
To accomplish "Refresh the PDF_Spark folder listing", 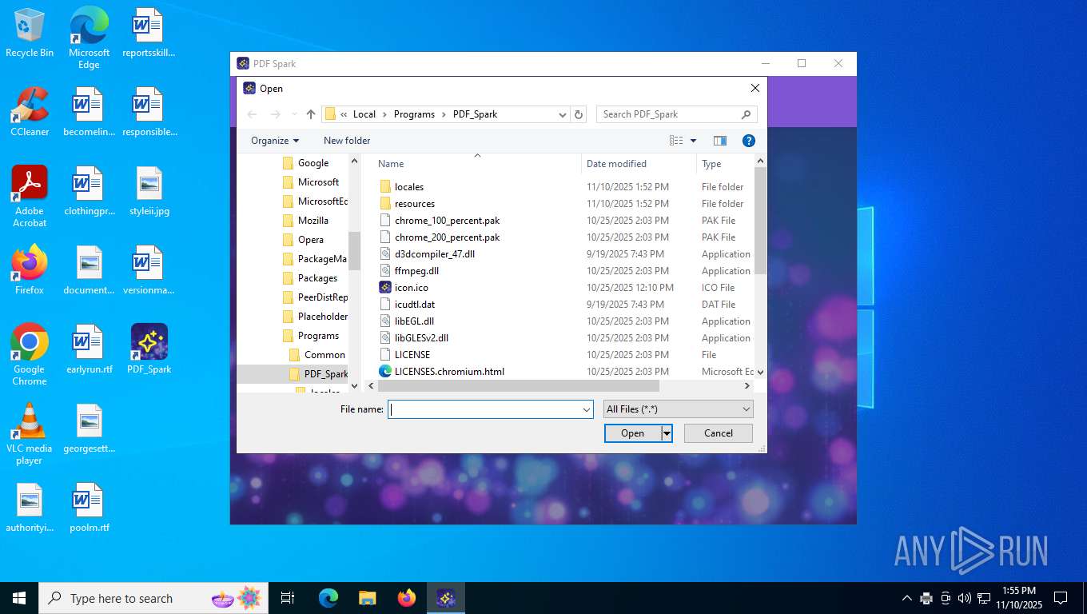I will pyautogui.click(x=579, y=114).
